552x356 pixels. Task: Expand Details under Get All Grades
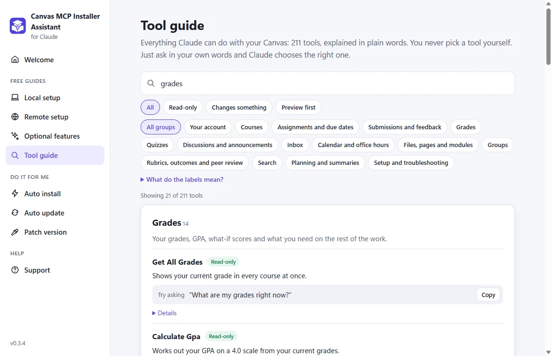(164, 313)
